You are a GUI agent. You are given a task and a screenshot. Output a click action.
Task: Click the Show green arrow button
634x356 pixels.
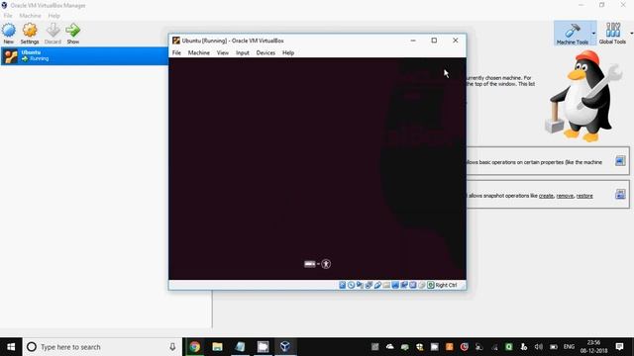[x=73, y=34]
